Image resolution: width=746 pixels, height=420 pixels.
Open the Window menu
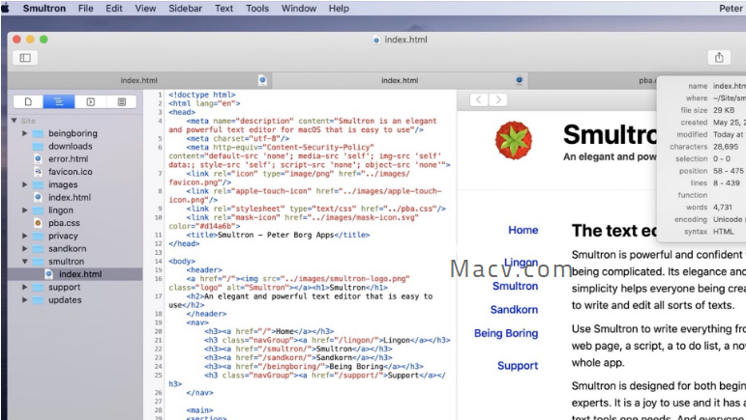click(298, 8)
